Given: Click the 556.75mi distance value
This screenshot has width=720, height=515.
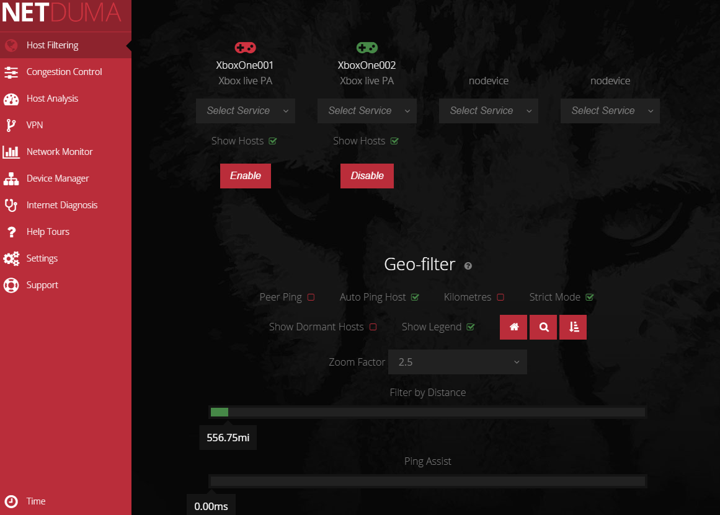Looking at the screenshot, I should (228, 438).
